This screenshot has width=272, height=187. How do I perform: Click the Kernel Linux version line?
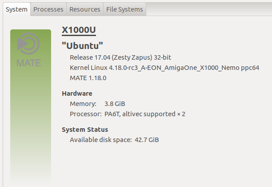pos(164,68)
